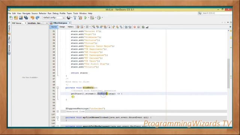The height and width of the screenshot is (135, 240).
Task: Click the editor vertical scrollbar thumb
Action: point(228,73)
